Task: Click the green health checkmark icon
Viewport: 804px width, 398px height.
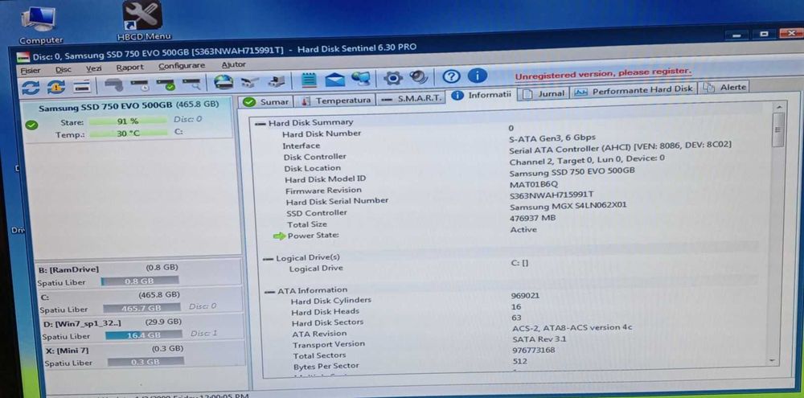Action: [31, 125]
